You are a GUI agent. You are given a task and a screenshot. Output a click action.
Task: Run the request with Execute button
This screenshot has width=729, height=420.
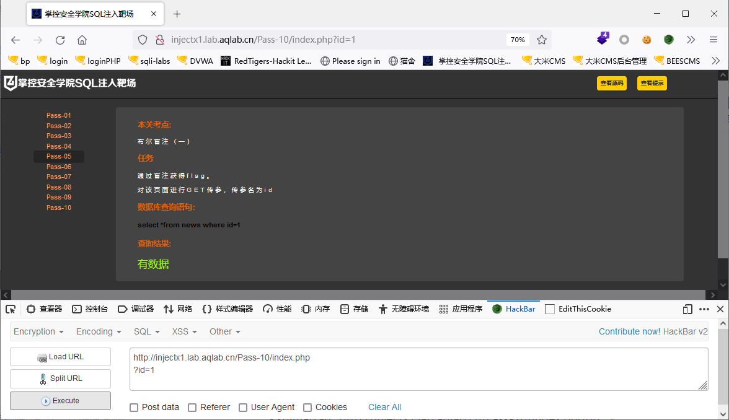[61, 401]
